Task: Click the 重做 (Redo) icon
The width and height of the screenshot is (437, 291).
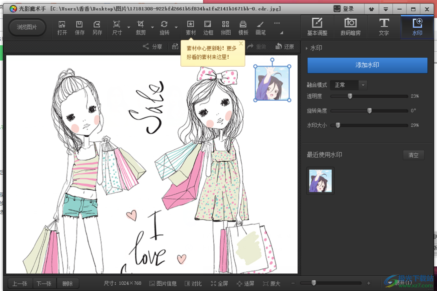Action: pos(257,47)
